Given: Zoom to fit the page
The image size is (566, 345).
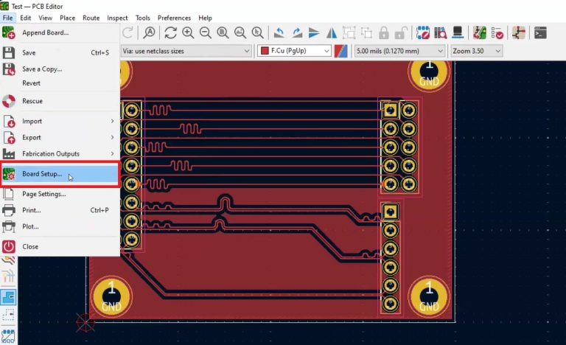Looking at the screenshot, I should point(223,33).
